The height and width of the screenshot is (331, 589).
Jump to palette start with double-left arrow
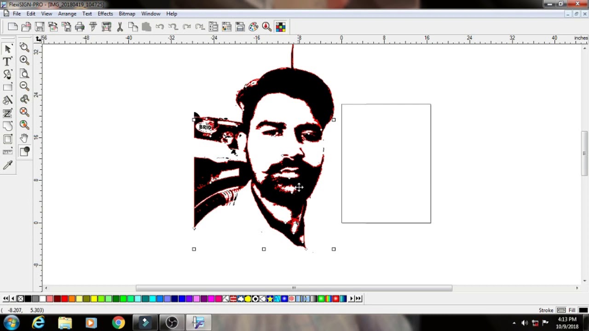6,299
